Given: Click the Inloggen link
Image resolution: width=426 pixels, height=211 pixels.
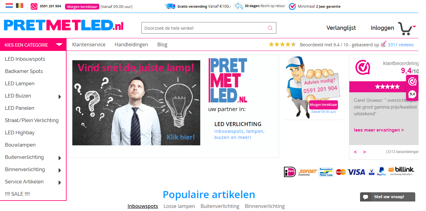Looking at the screenshot, I should (x=382, y=28).
